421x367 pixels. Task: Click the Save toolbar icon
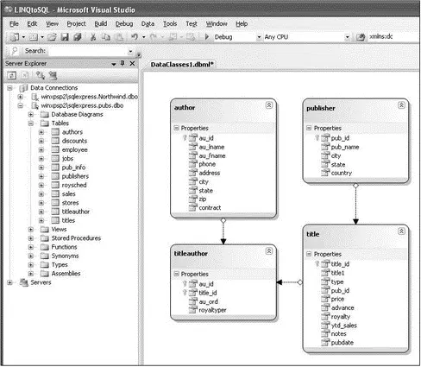coord(65,37)
